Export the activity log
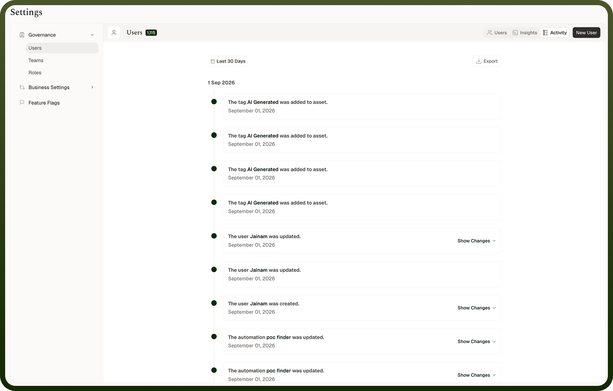This screenshot has height=391, width=613. [x=487, y=61]
